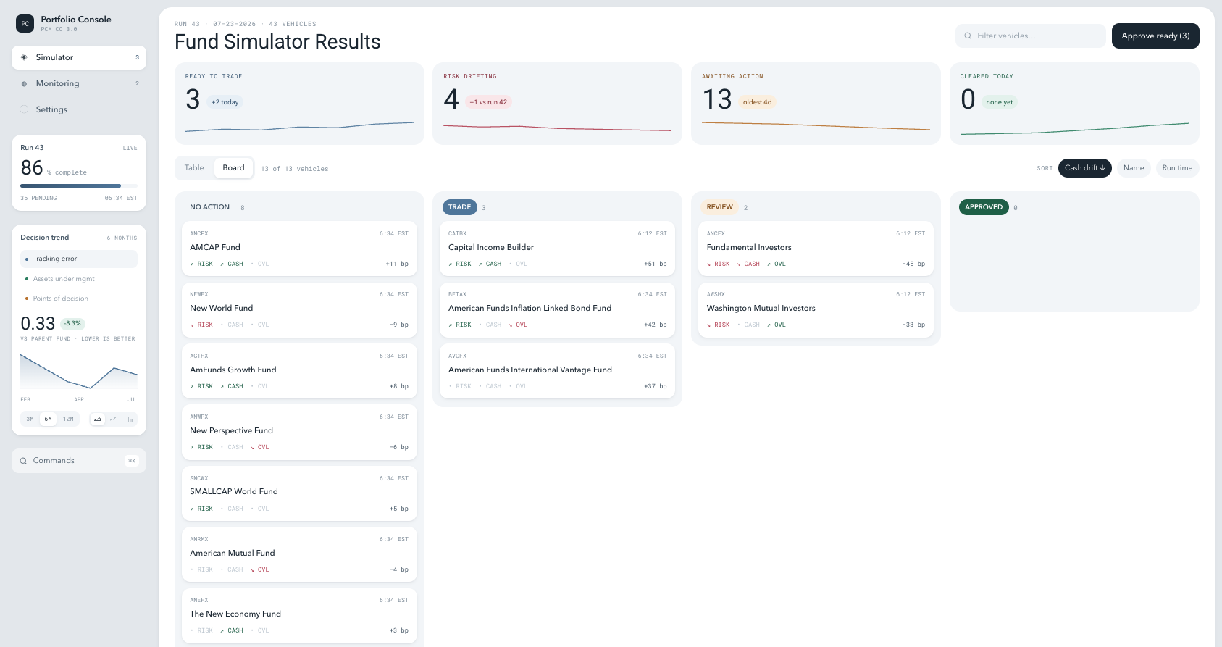Click the '−1 vs run 42' badge
The image size is (1222, 647).
[488, 102]
